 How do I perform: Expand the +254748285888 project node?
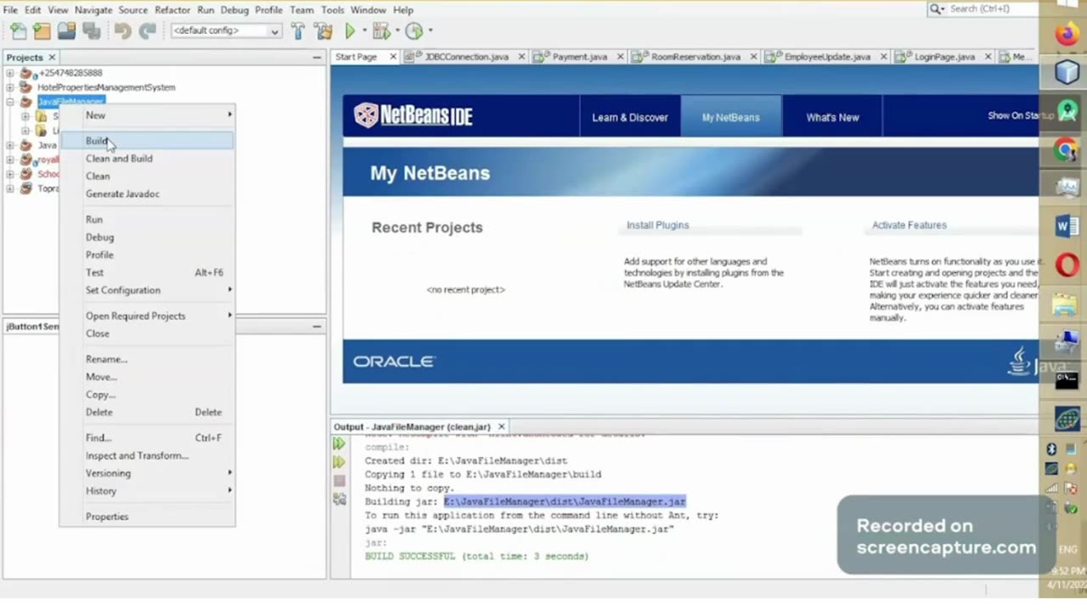10,73
